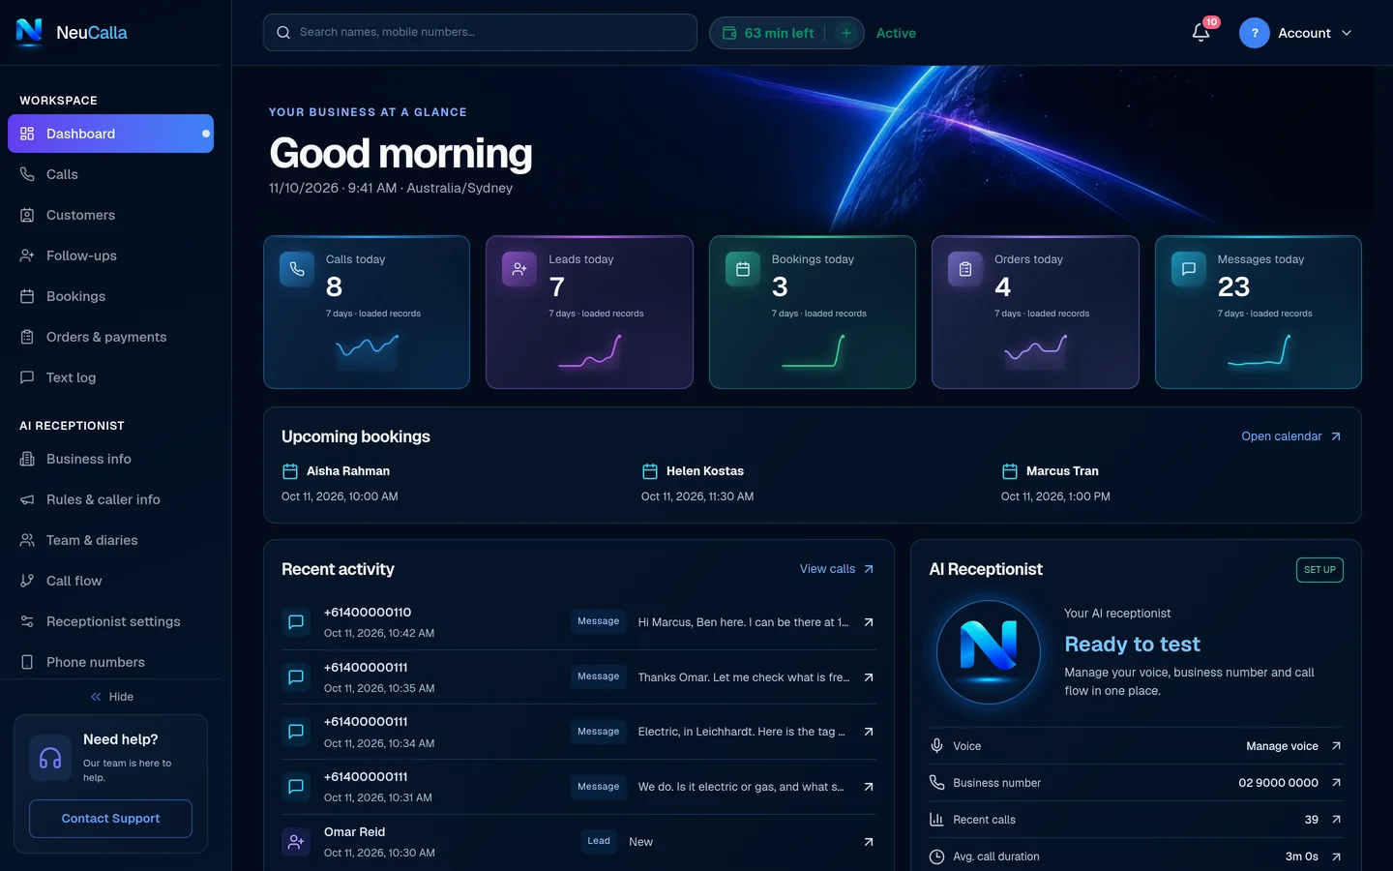Click the Contact Support button

(110, 819)
